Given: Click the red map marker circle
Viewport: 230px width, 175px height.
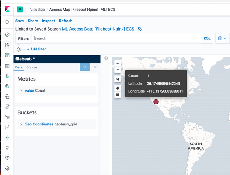Looking at the screenshot, I should [156, 102].
